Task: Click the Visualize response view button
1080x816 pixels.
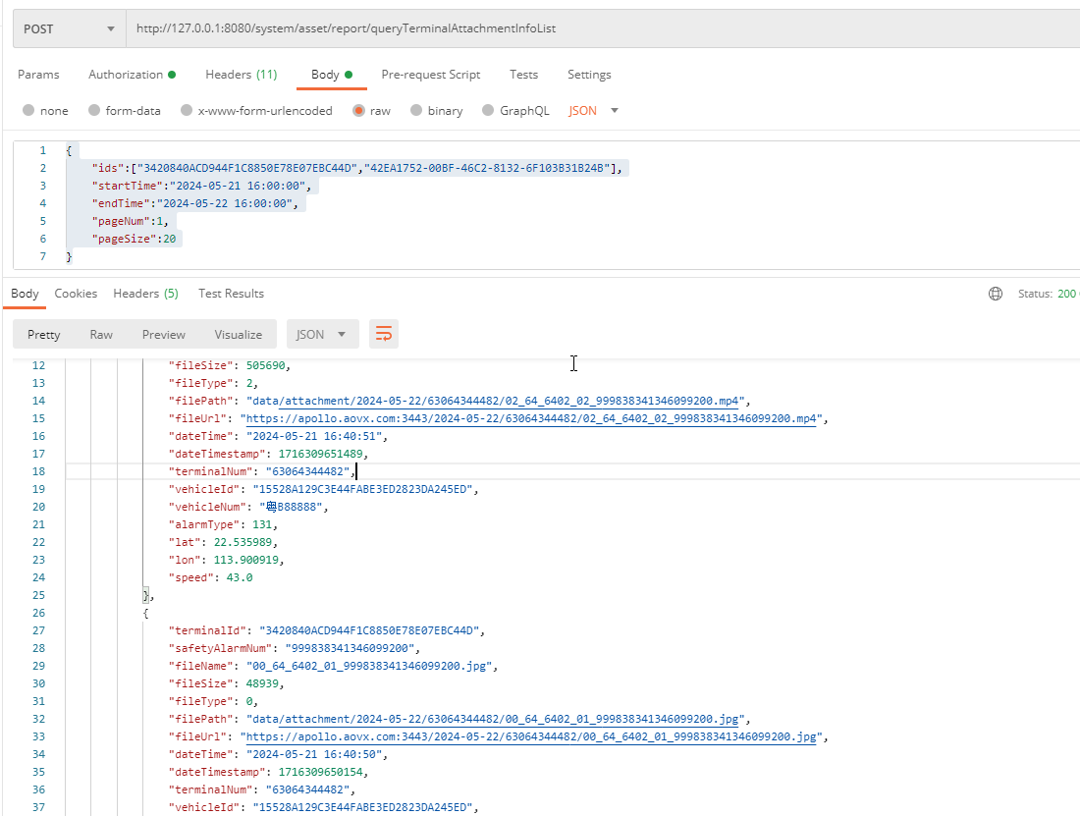Action: click(239, 335)
